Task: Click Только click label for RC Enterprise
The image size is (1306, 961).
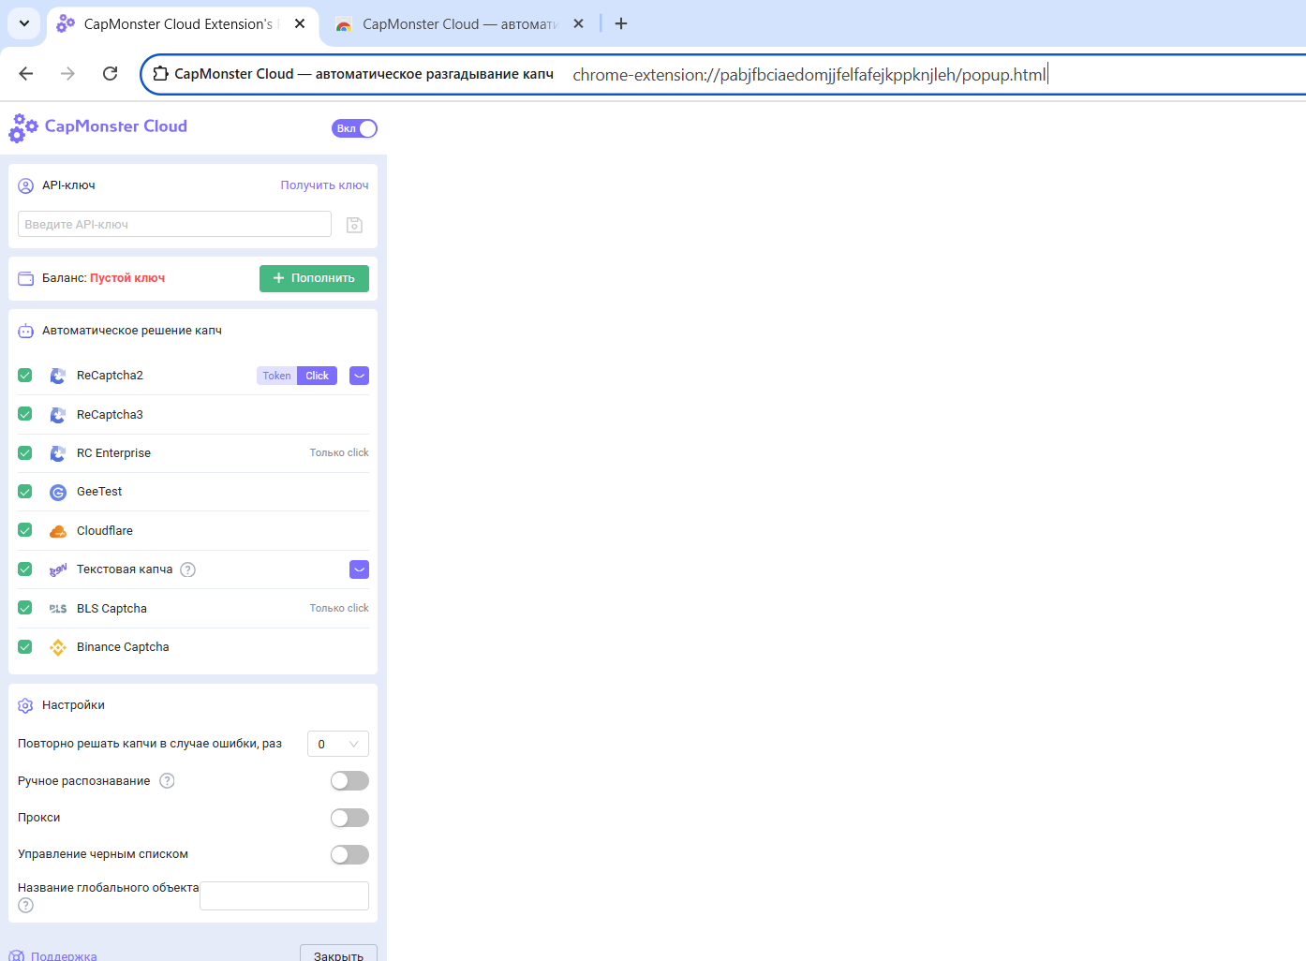Action: coord(339,452)
